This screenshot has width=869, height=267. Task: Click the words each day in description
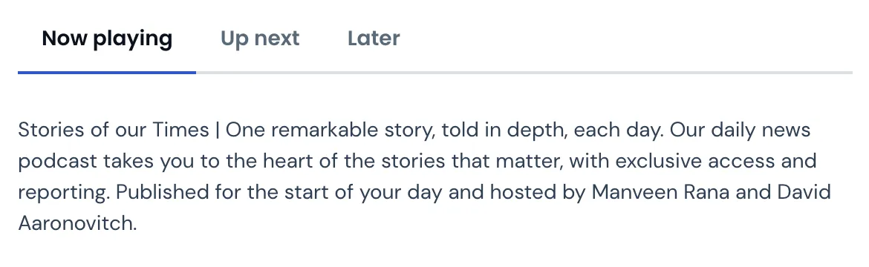[618, 131]
